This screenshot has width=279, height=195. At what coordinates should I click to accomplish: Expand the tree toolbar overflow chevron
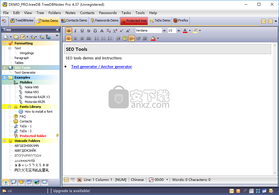pos(57,35)
